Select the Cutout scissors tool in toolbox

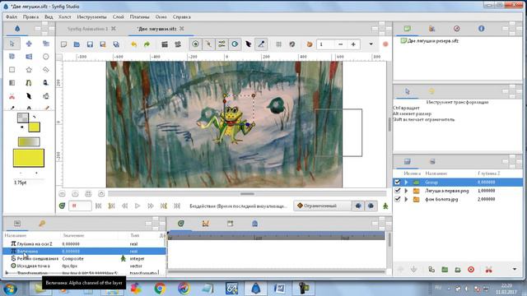[x=12, y=96]
